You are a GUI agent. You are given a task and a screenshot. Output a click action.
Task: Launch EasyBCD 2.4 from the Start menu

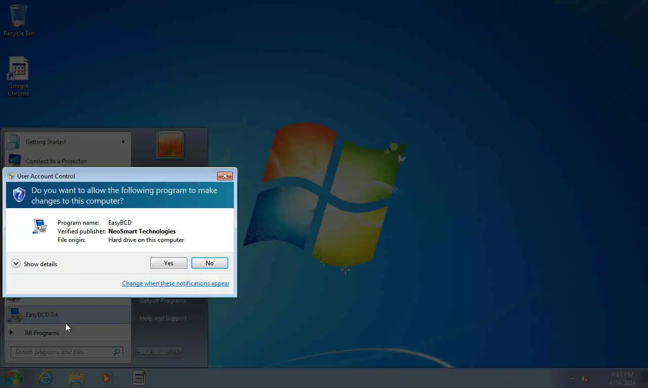[68, 315]
